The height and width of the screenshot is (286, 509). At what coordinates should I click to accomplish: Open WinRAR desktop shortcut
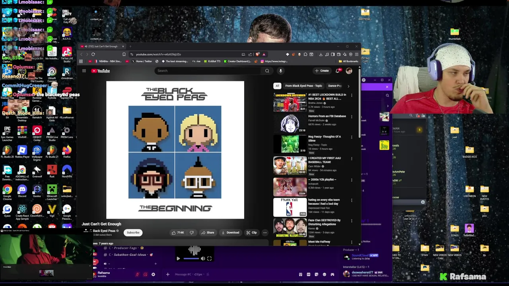click(22, 133)
